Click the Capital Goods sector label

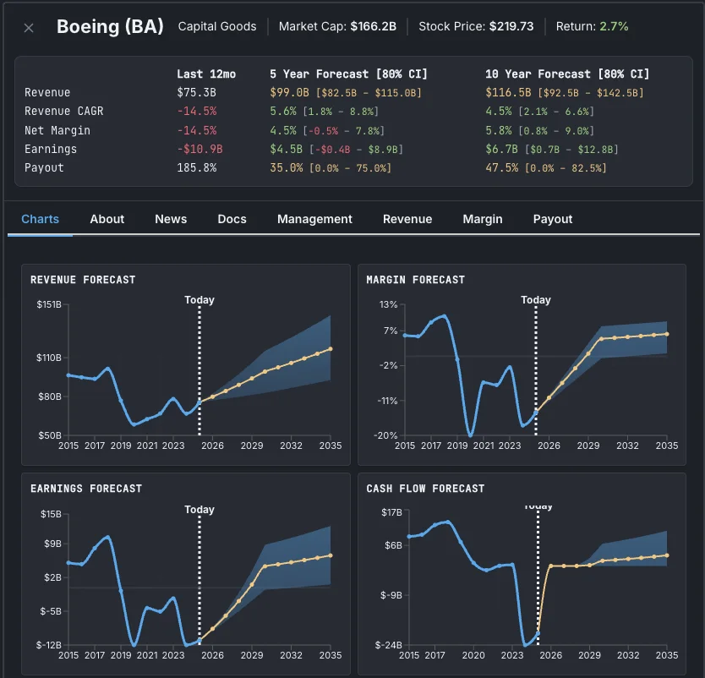(216, 26)
